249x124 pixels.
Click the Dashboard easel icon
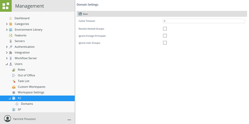(11, 18)
